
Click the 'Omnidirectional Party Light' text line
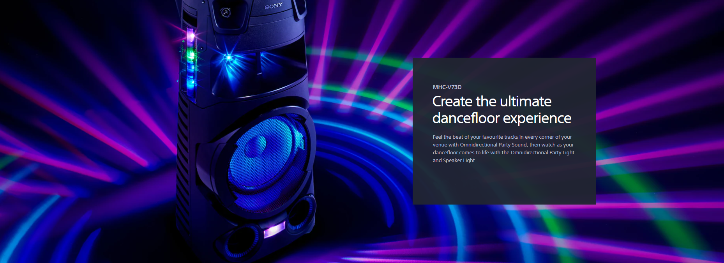tap(503, 153)
